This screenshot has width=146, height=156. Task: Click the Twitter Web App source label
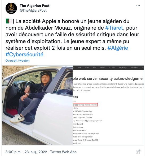point(63,152)
